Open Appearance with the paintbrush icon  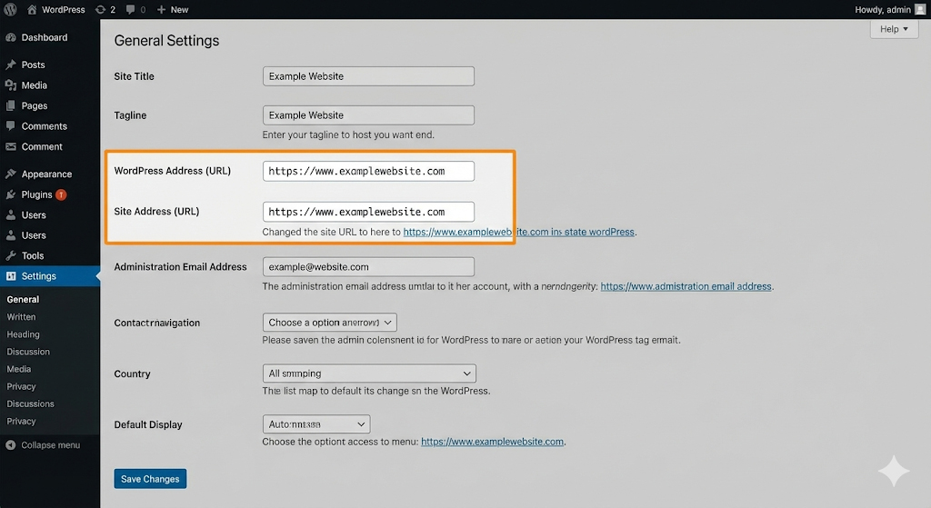[x=11, y=174]
